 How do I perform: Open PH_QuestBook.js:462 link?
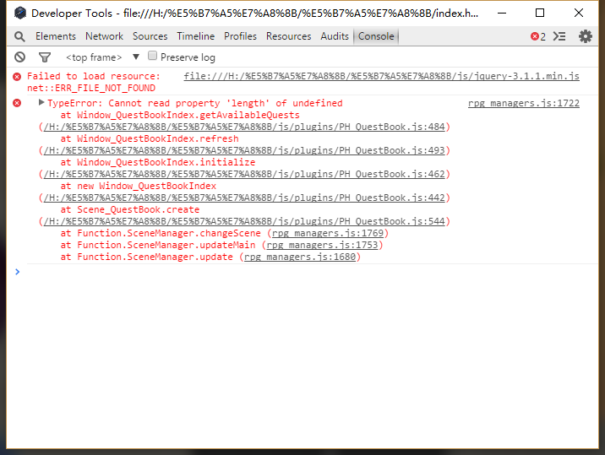tap(244, 174)
